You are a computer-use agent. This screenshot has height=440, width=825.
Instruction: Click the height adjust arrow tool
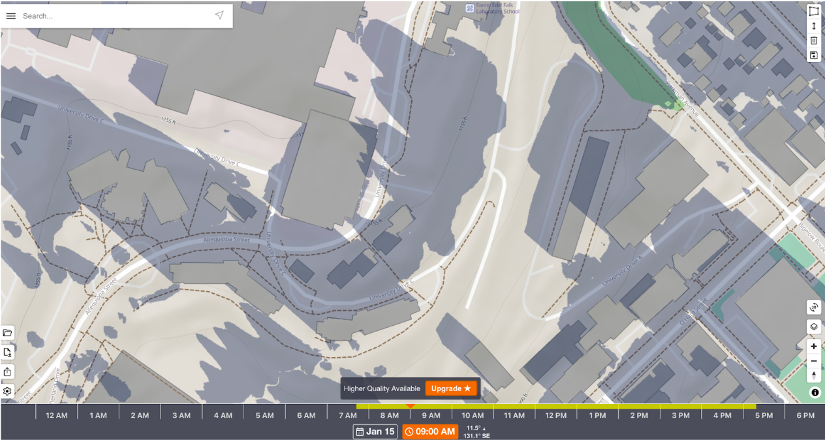(813, 26)
